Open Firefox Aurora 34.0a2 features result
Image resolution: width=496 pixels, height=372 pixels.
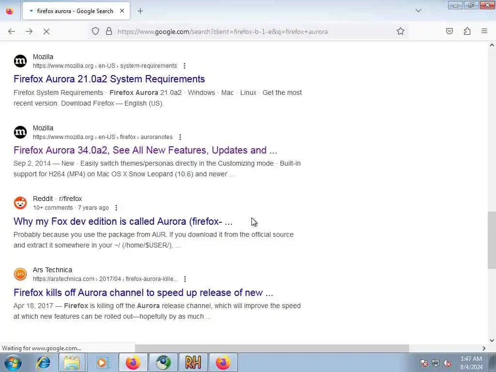coord(145,150)
